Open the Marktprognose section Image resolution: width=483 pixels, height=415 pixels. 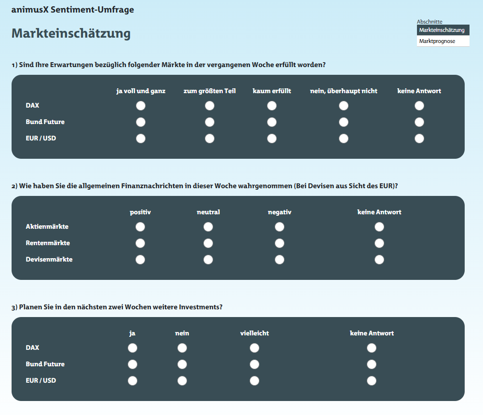pos(437,41)
